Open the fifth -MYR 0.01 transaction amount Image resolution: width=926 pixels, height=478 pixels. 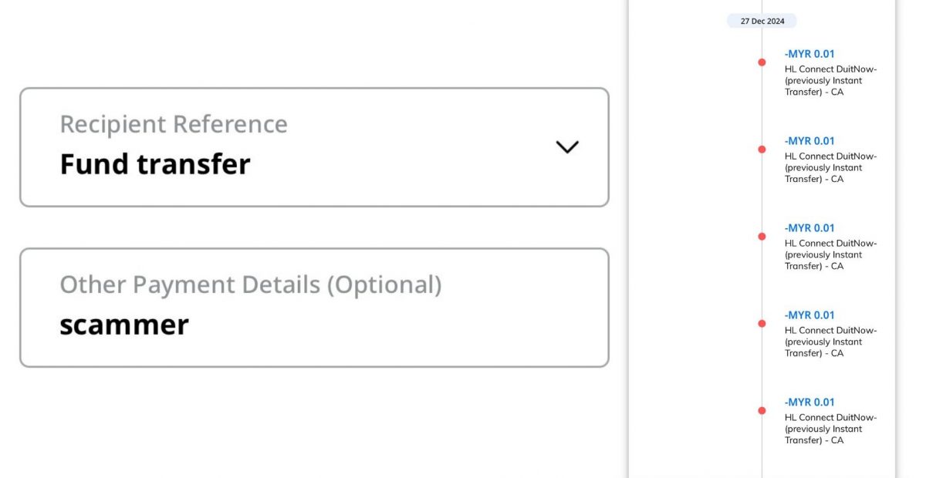click(x=809, y=402)
